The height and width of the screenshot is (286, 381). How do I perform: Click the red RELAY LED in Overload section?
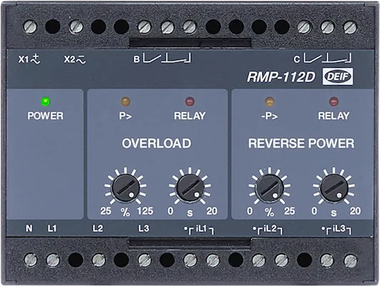[x=189, y=102]
